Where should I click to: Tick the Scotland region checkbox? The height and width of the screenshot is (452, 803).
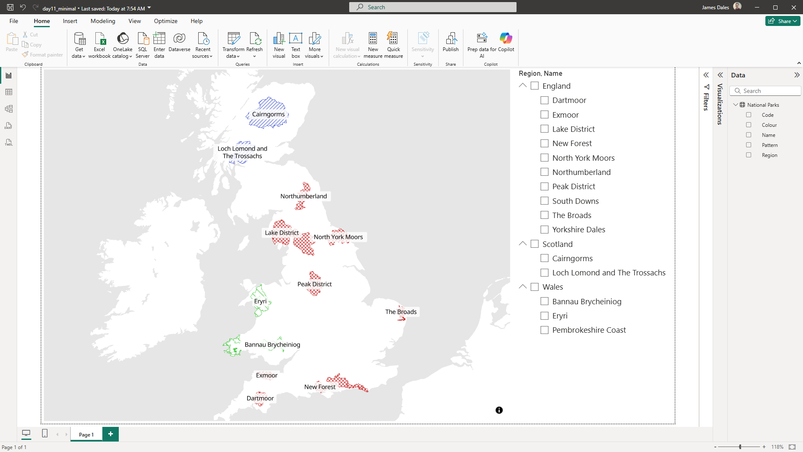[534, 244]
